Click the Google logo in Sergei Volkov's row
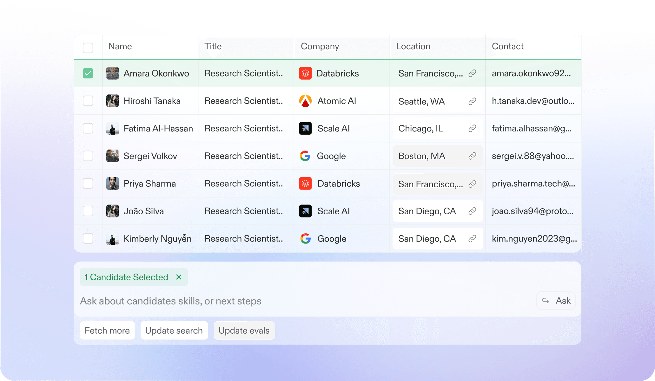The width and height of the screenshot is (655, 381). tap(305, 156)
